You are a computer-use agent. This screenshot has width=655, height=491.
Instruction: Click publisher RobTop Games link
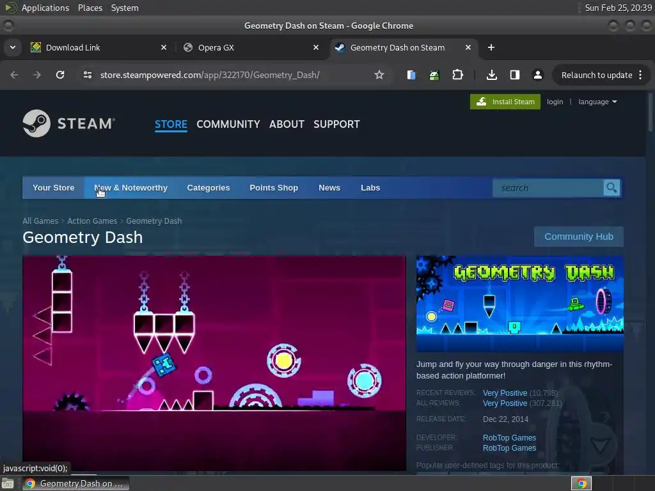(x=509, y=448)
